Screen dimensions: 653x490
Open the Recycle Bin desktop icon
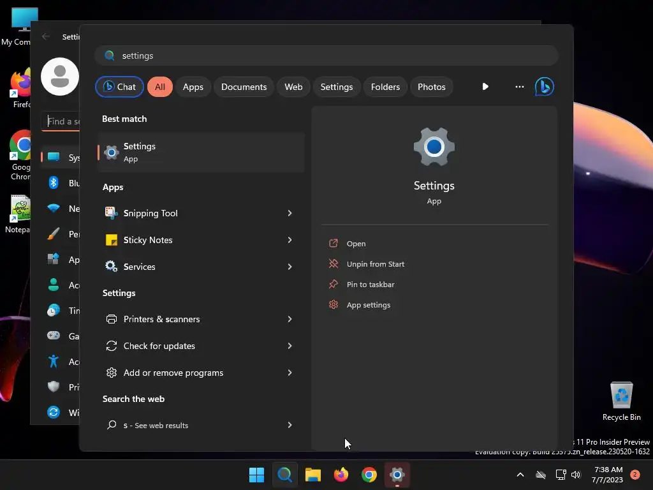621,401
